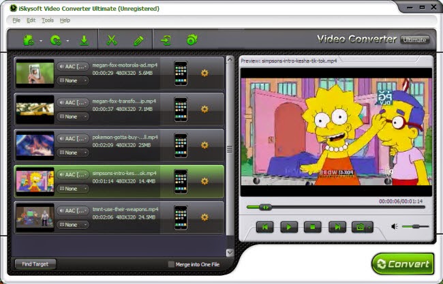Click the Add Files toolbar icon
Screen dimensions: 443x284
point(28,40)
